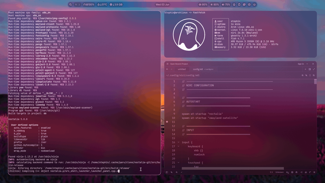Click the diagnostics checkmark in status bar
This screenshot has height=183, width=325.
(x=182, y=172)
